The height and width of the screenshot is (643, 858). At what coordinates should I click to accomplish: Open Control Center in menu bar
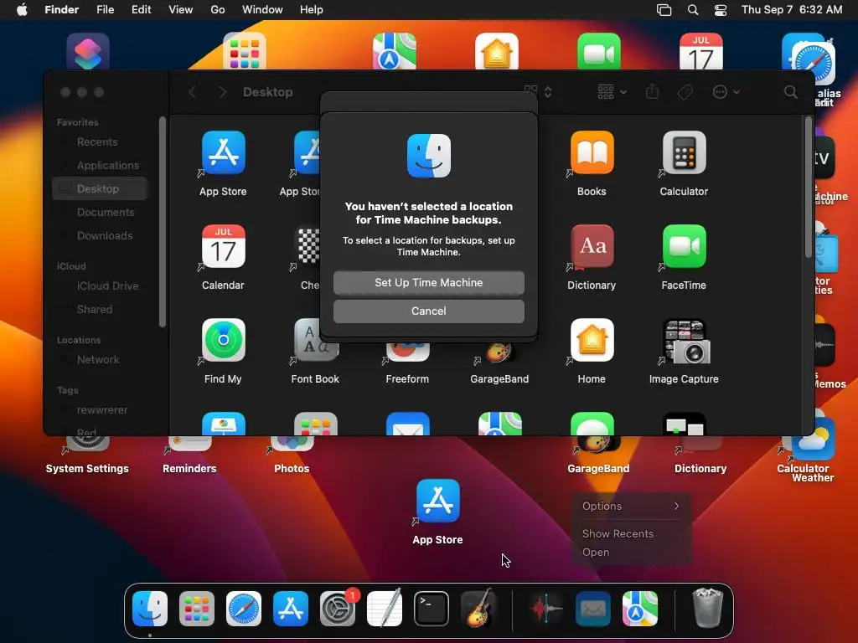point(721,10)
